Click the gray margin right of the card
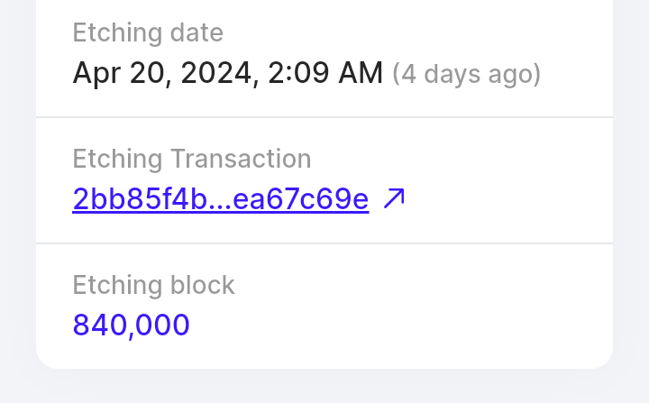The image size is (649, 403). [x=631, y=180]
